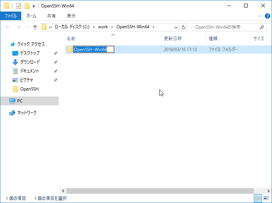Click the OpenSSH-Win64 folder icon in list
Screen dimensions: 272x203
coord(70,50)
